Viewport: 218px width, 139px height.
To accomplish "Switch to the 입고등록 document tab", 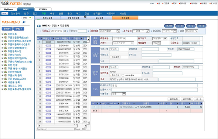I will (x=99, y=18).
